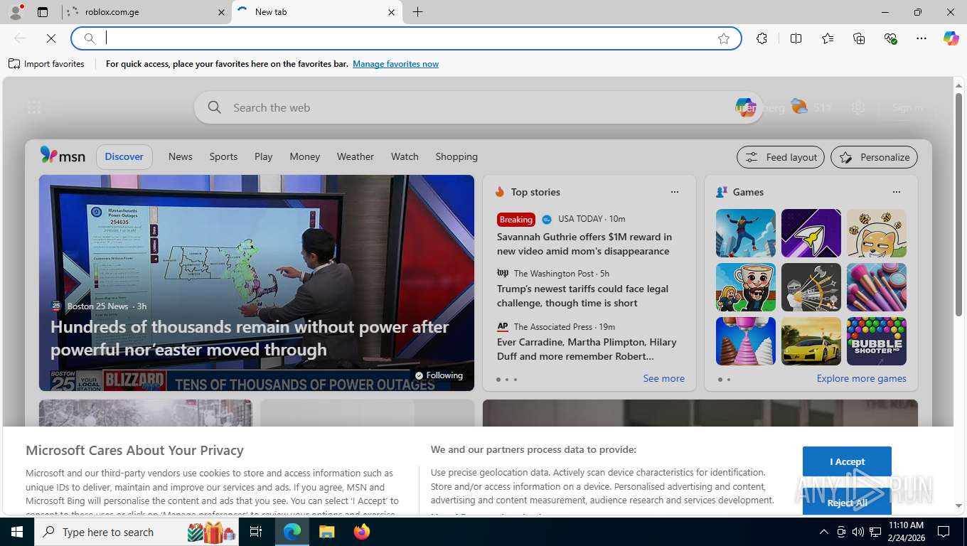Open the weather icon widget
Viewport: 967px width, 546px height.
[x=799, y=107]
